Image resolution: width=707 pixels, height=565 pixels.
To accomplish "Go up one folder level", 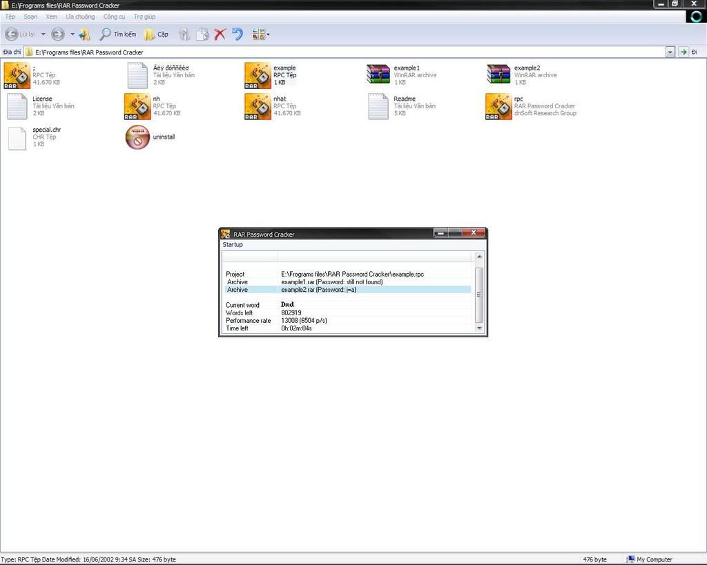I will pyautogui.click(x=85, y=34).
